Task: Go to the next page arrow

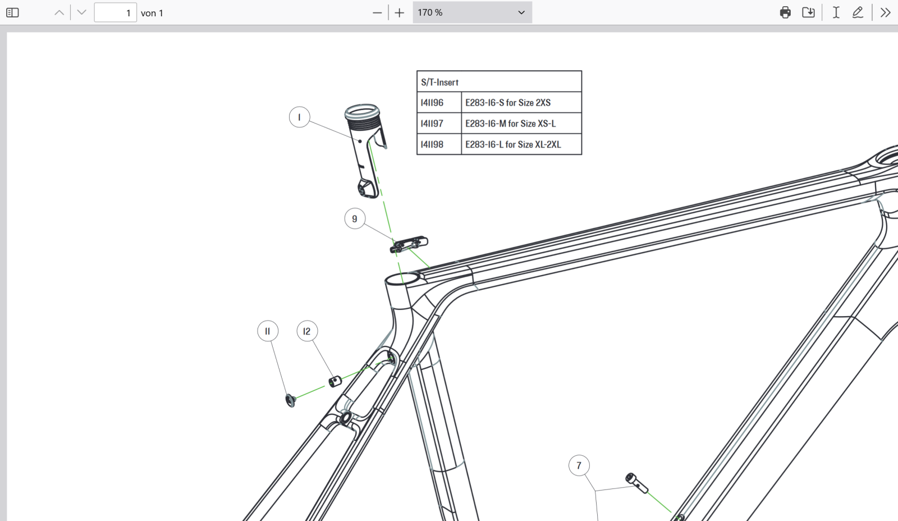Action: (x=82, y=12)
